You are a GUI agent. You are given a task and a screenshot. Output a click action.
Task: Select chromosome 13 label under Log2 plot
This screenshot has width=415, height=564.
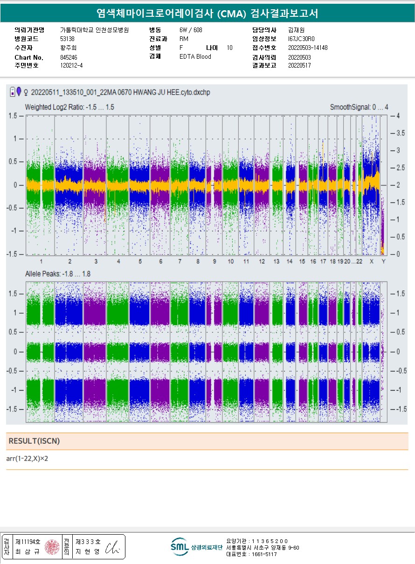click(277, 261)
